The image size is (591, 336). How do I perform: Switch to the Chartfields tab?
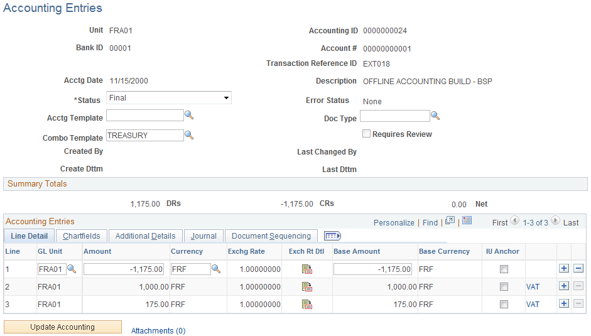coord(82,236)
